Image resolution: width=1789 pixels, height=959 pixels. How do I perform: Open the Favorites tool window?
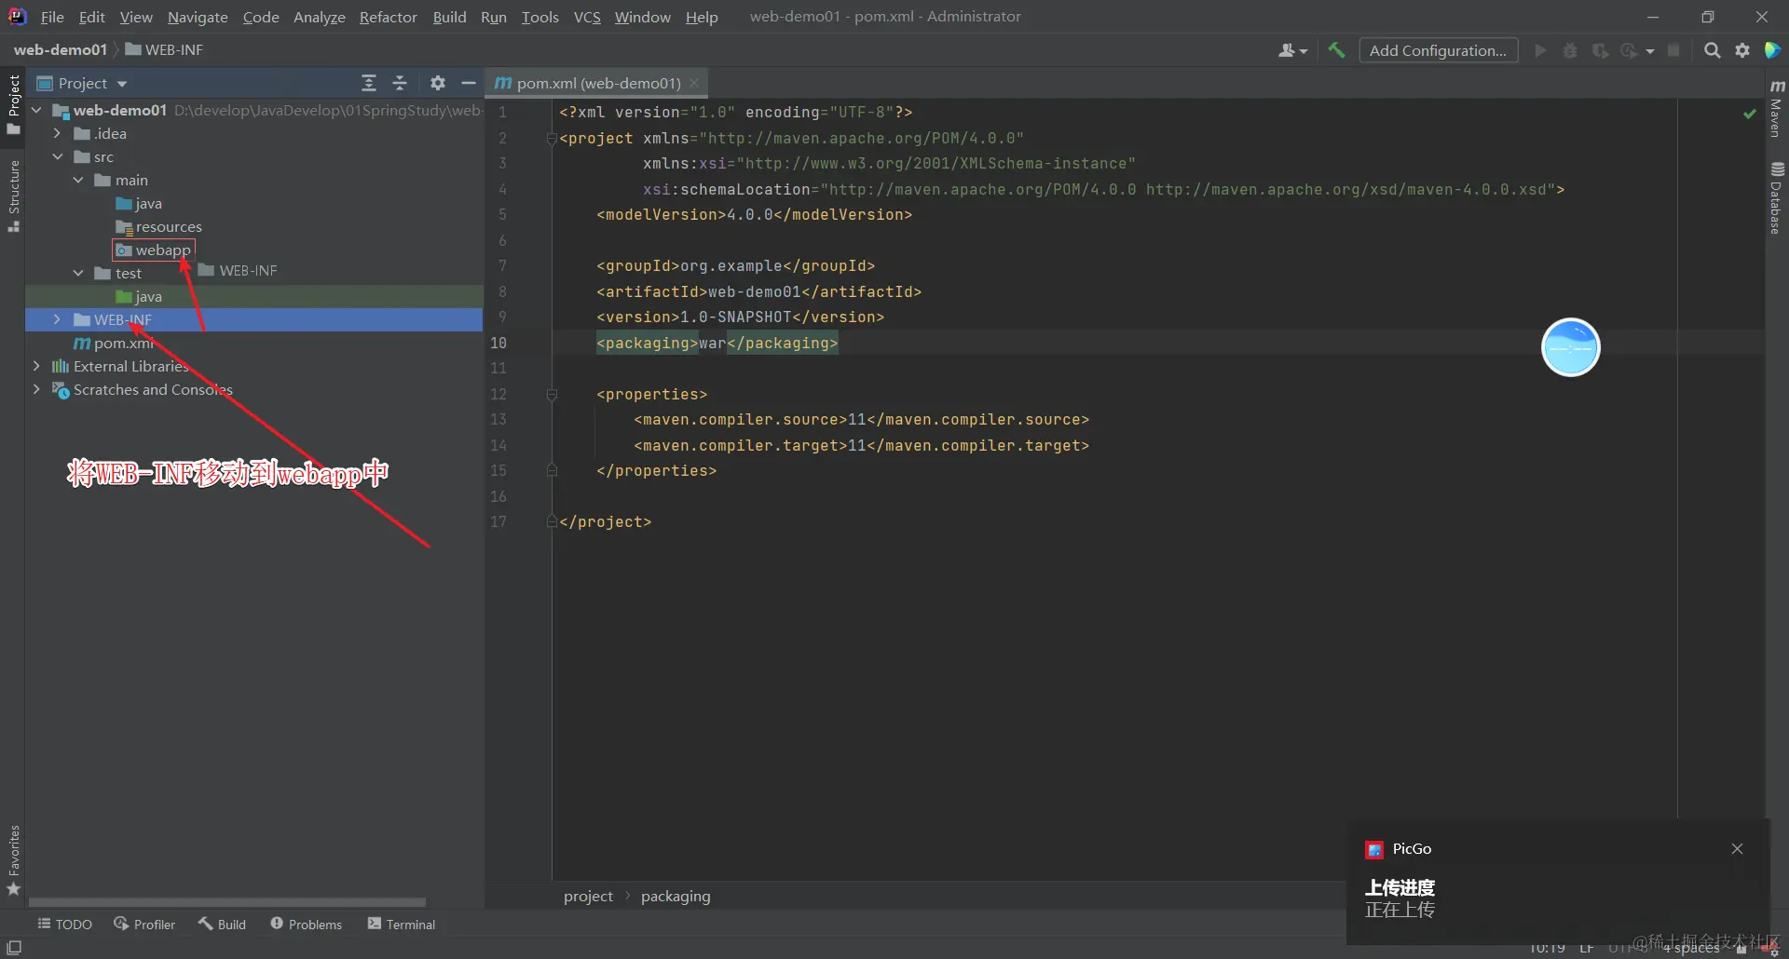point(13,860)
